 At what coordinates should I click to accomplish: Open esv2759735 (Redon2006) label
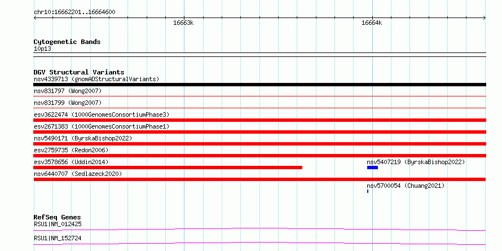click(x=71, y=150)
